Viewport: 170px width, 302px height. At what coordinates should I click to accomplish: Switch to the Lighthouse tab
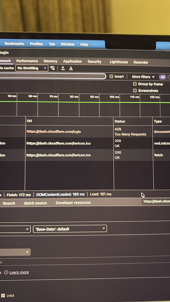[119, 62]
